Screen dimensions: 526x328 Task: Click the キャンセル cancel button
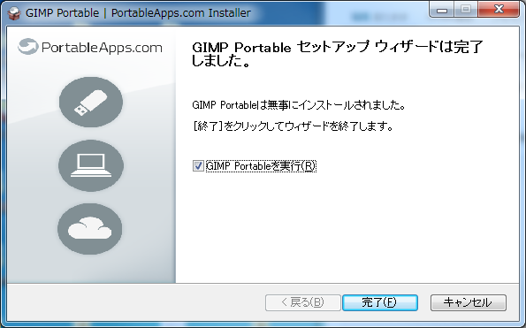(x=469, y=302)
